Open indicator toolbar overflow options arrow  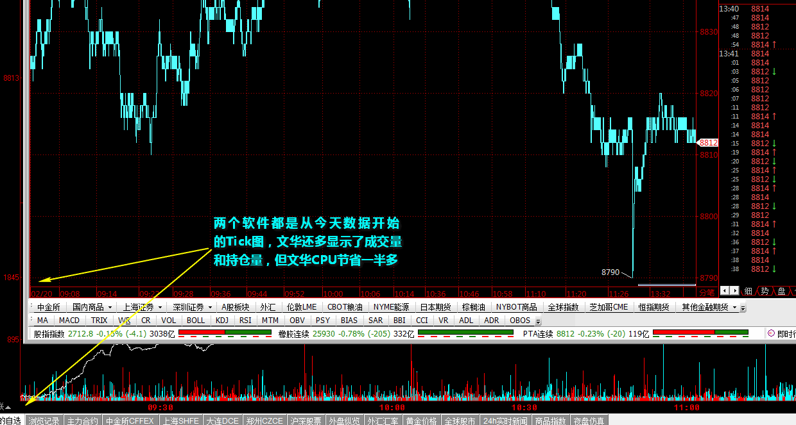click(x=538, y=321)
